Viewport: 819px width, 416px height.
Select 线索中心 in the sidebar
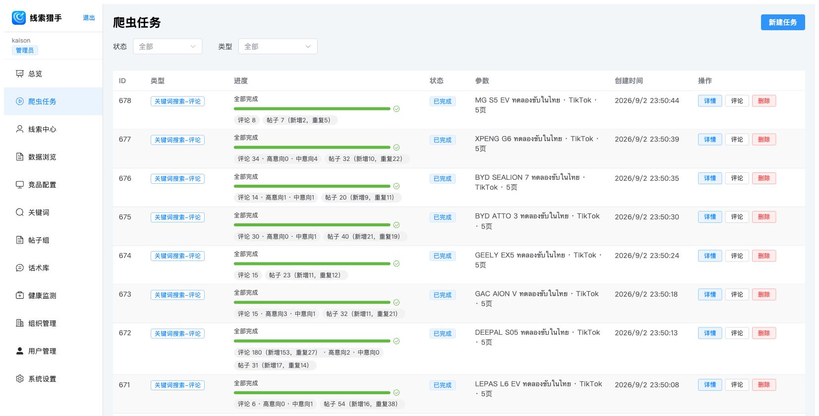pyautogui.click(x=54, y=129)
